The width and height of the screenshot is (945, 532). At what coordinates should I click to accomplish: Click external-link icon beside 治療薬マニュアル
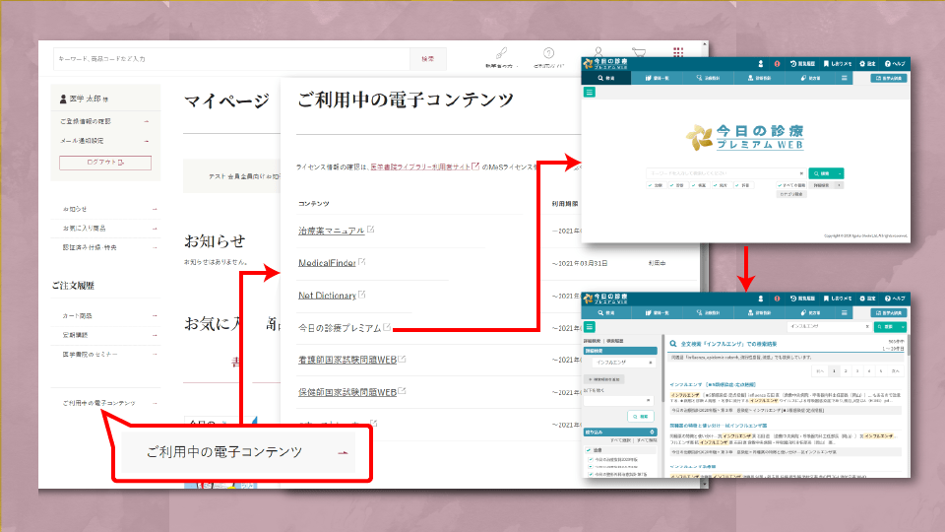coord(371,230)
